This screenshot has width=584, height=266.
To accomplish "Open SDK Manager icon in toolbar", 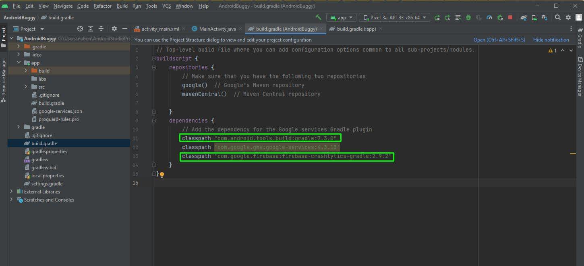I will [545, 17].
